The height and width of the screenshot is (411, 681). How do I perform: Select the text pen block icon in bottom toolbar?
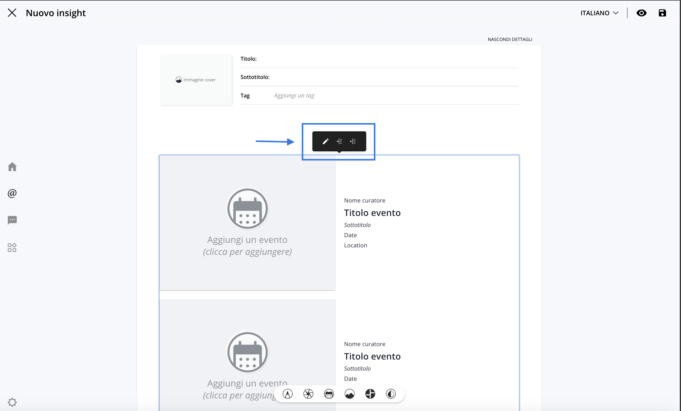coord(288,394)
